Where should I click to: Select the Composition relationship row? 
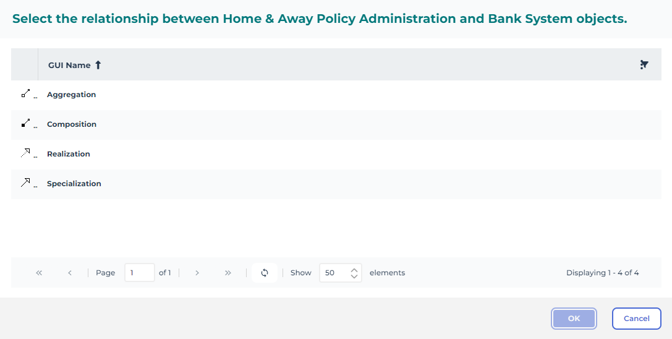(x=72, y=124)
